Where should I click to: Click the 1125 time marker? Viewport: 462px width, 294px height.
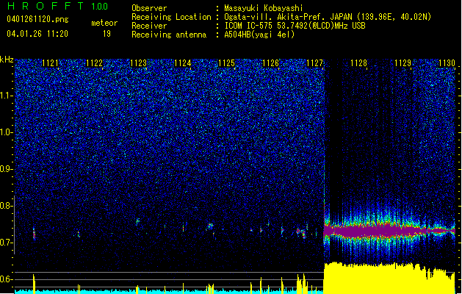coord(226,63)
